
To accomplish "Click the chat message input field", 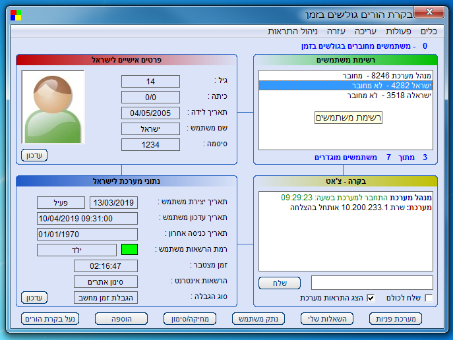I will pos(372,283).
